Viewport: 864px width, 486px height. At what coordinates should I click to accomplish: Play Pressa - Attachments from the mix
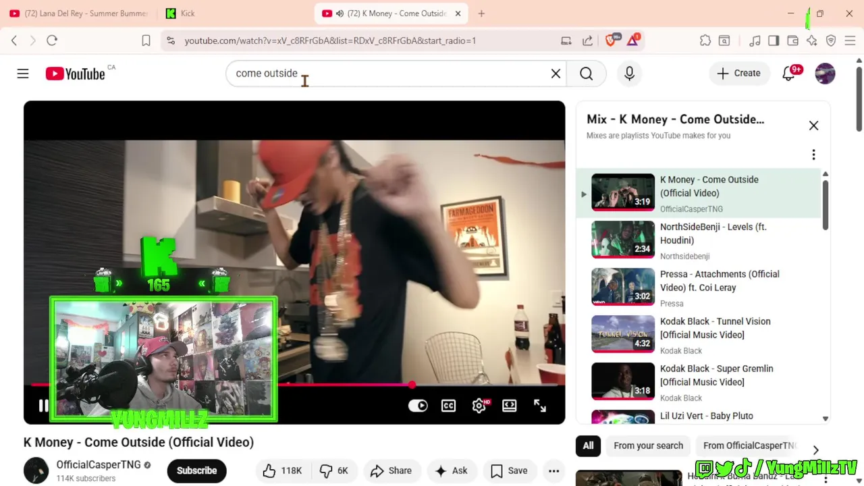coord(699,288)
